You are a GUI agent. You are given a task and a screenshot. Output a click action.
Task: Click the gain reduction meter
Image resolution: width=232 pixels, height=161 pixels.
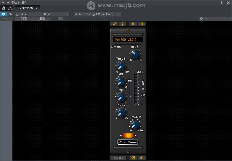(136, 89)
